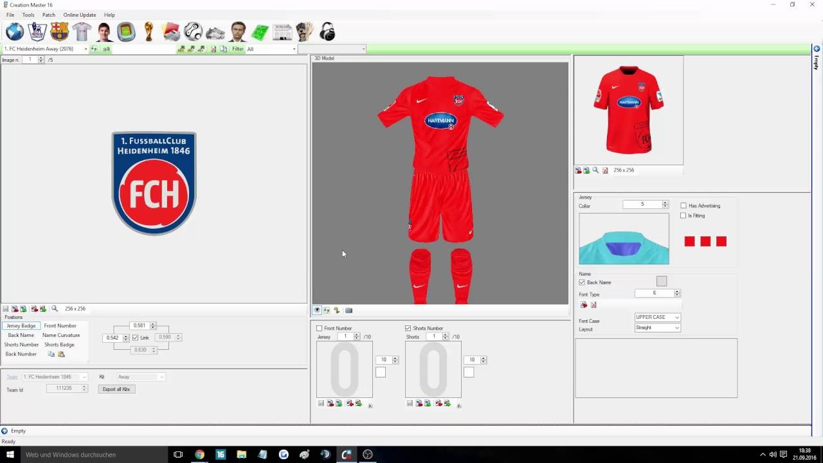Viewport: 823px width, 463px height.
Task: Click the first red jersey color swatch
Action: (690, 242)
